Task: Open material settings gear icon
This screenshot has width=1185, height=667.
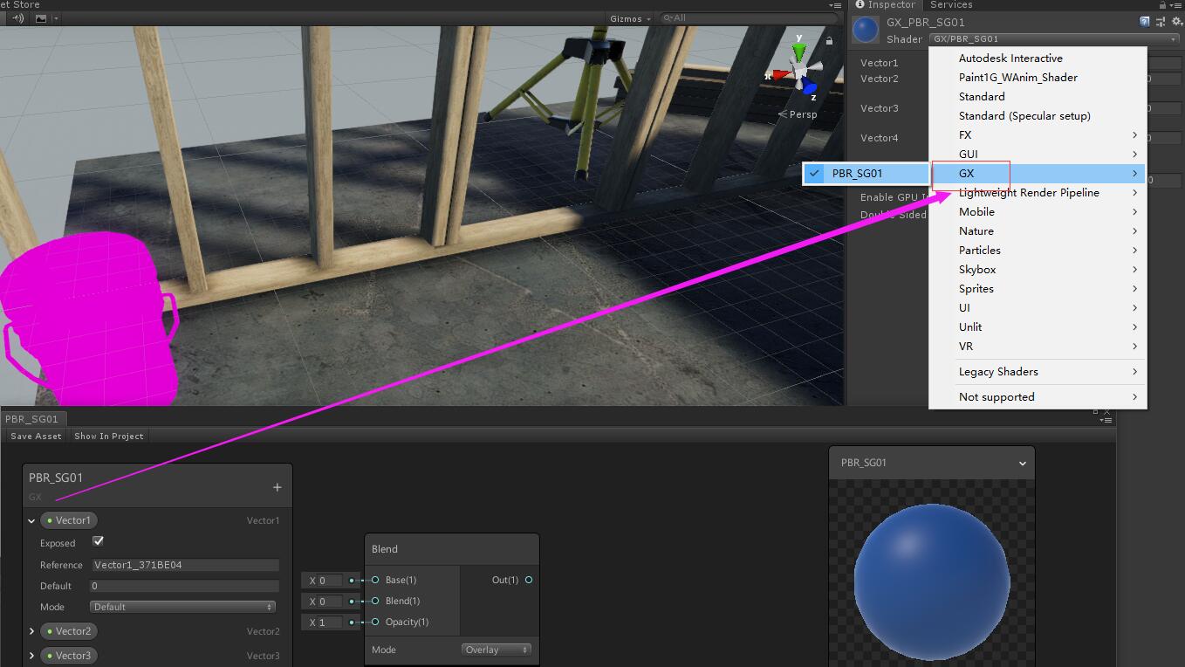Action: coord(1175,22)
